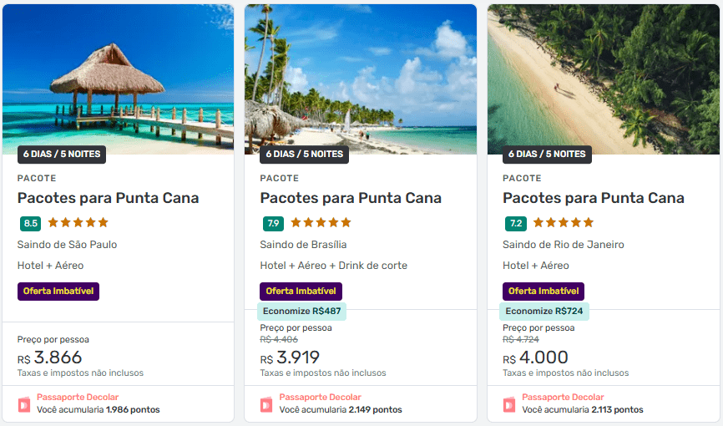Open Punta Cana package title from São Paulo

tap(108, 198)
